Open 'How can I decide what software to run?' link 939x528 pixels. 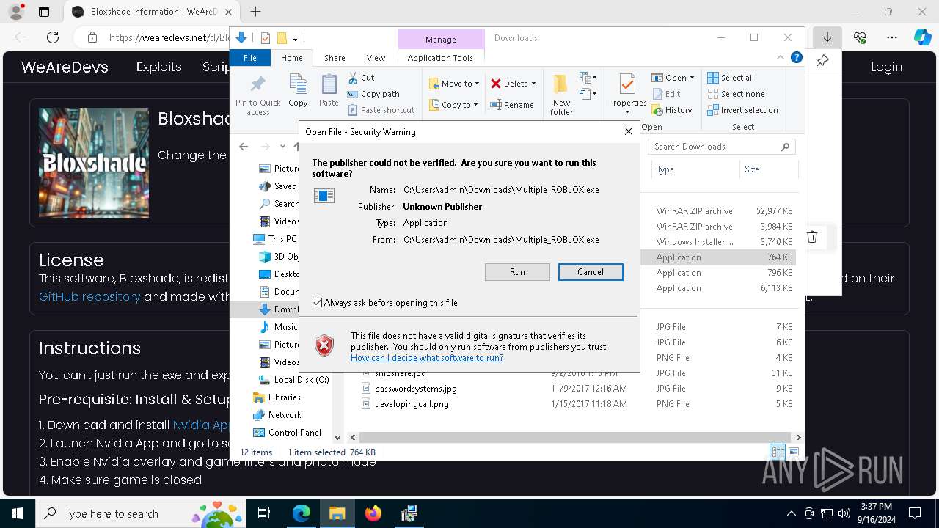click(x=427, y=358)
